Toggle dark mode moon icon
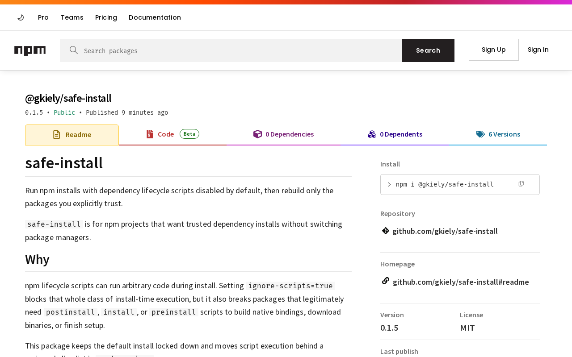The width and height of the screenshot is (572, 357). [21, 17]
